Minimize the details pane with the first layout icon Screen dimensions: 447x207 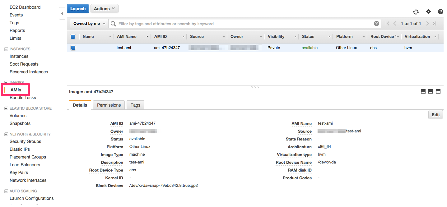tap(423, 91)
